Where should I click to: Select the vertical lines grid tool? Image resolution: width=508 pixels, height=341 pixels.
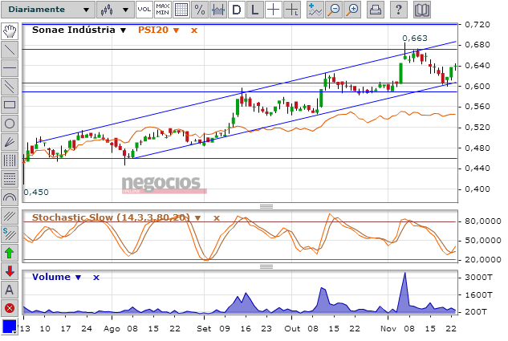(x=10, y=160)
